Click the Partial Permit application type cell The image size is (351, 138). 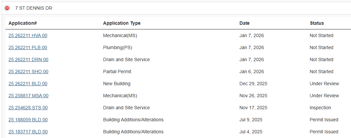click(x=117, y=72)
